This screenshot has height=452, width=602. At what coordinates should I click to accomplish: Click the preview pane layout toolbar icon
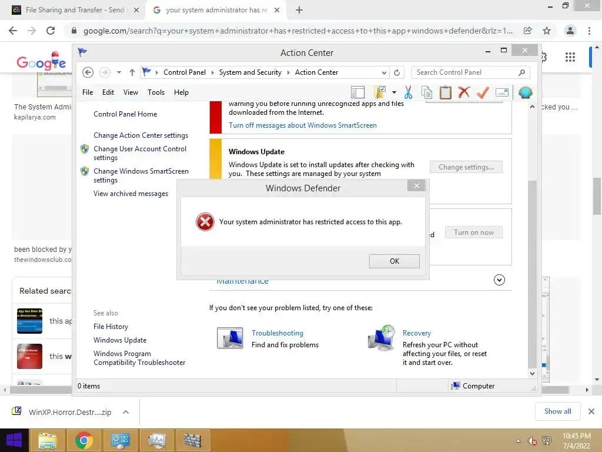pyautogui.click(x=357, y=92)
